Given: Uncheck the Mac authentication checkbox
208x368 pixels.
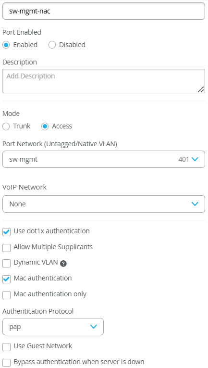Looking at the screenshot, I should tap(7, 279).
